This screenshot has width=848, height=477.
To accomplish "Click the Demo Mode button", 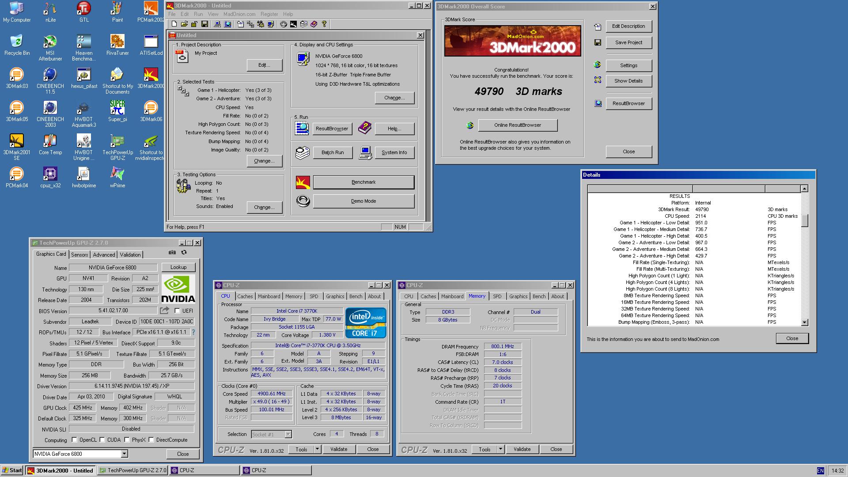I will coord(363,201).
